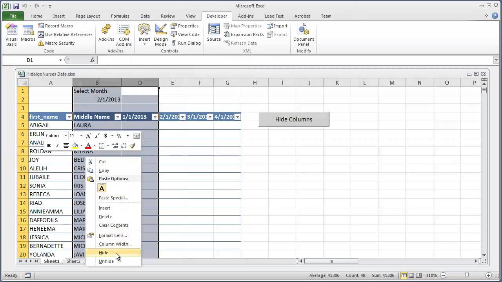Click Paste Special in context menu
This screenshot has height=282, width=502.
113,198
